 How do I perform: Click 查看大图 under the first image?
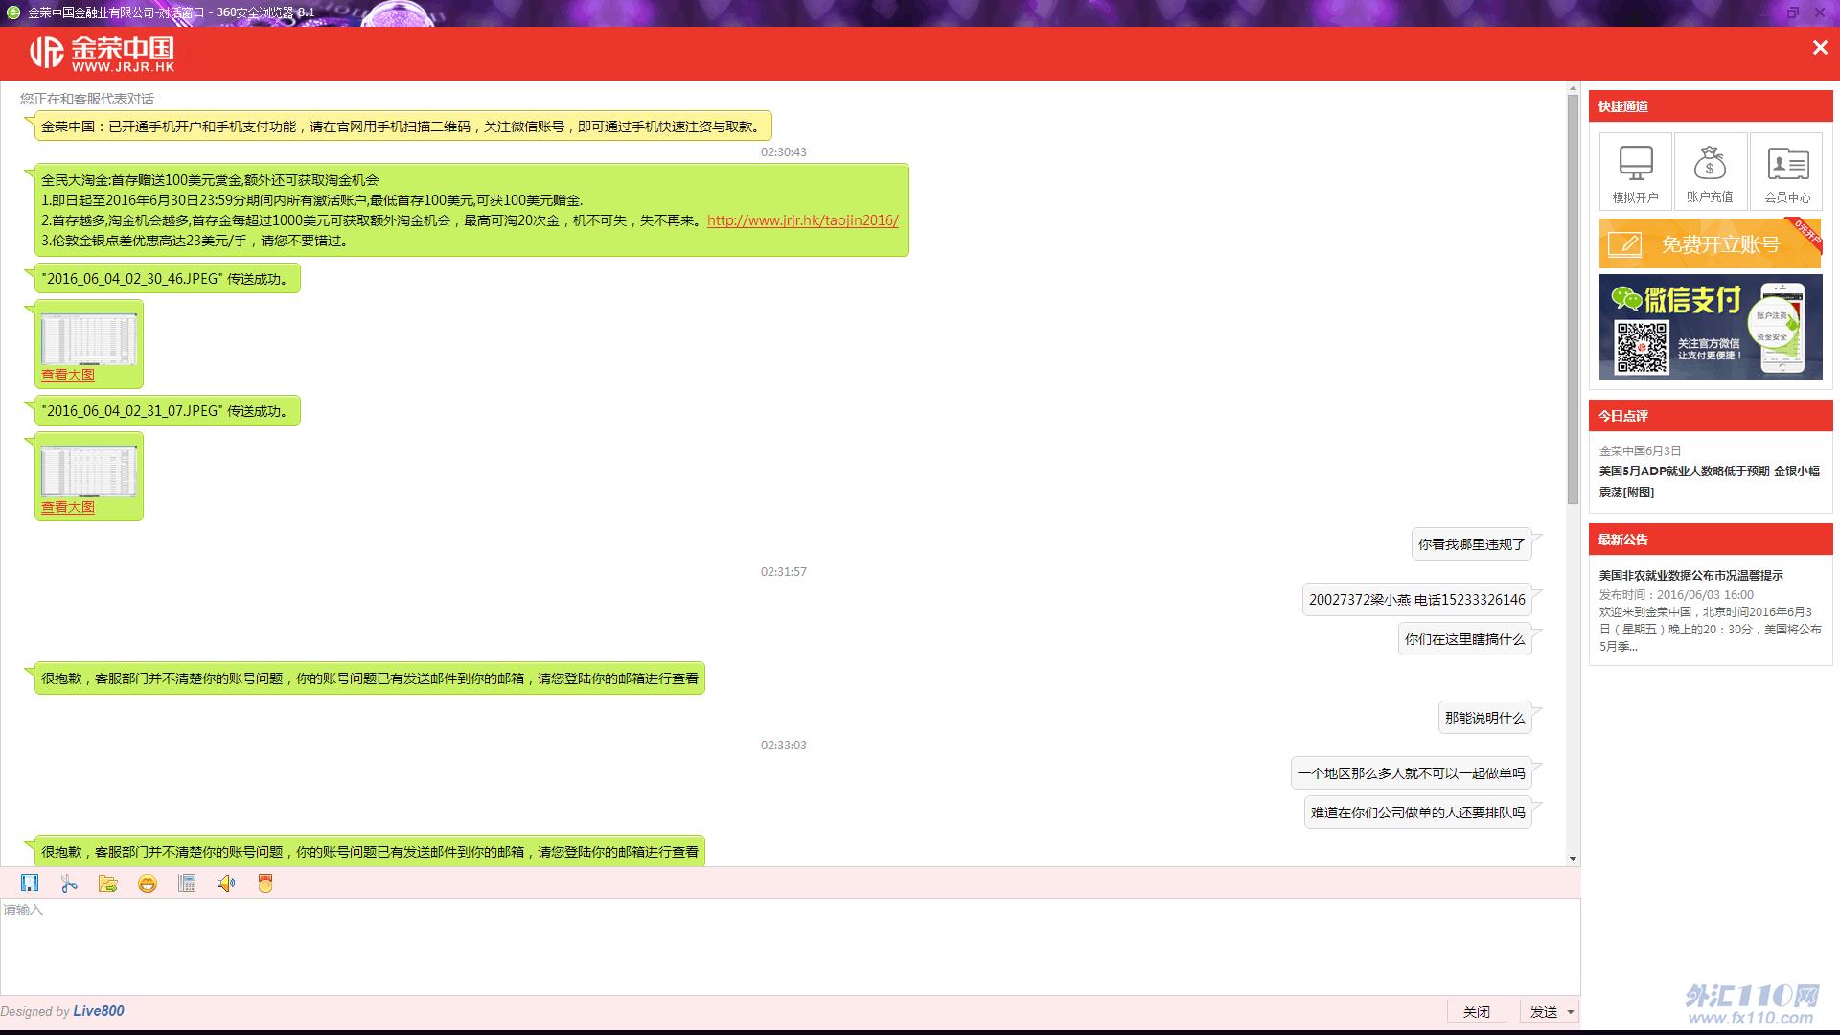(x=68, y=375)
